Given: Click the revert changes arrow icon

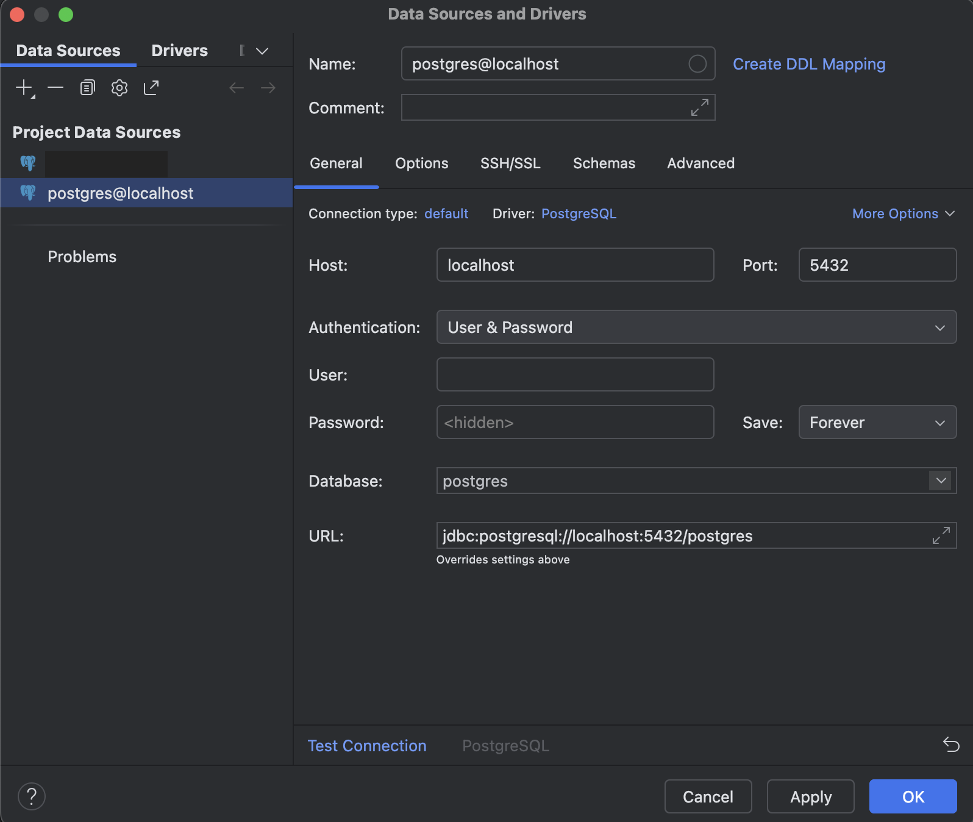Looking at the screenshot, I should [x=951, y=745].
